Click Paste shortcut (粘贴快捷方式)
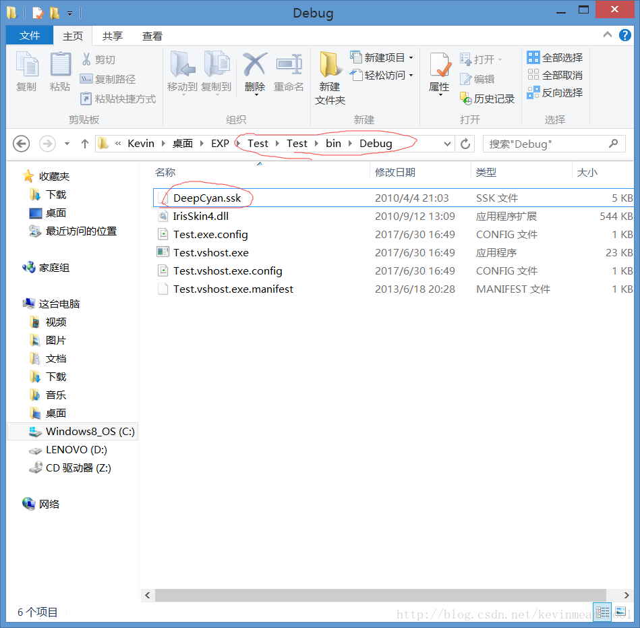The width and height of the screenshot is (640, 628). (x=119, y=98)
